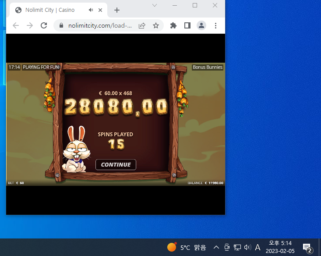Open the notification center icon
321x256 pixels.
point(308,248)
